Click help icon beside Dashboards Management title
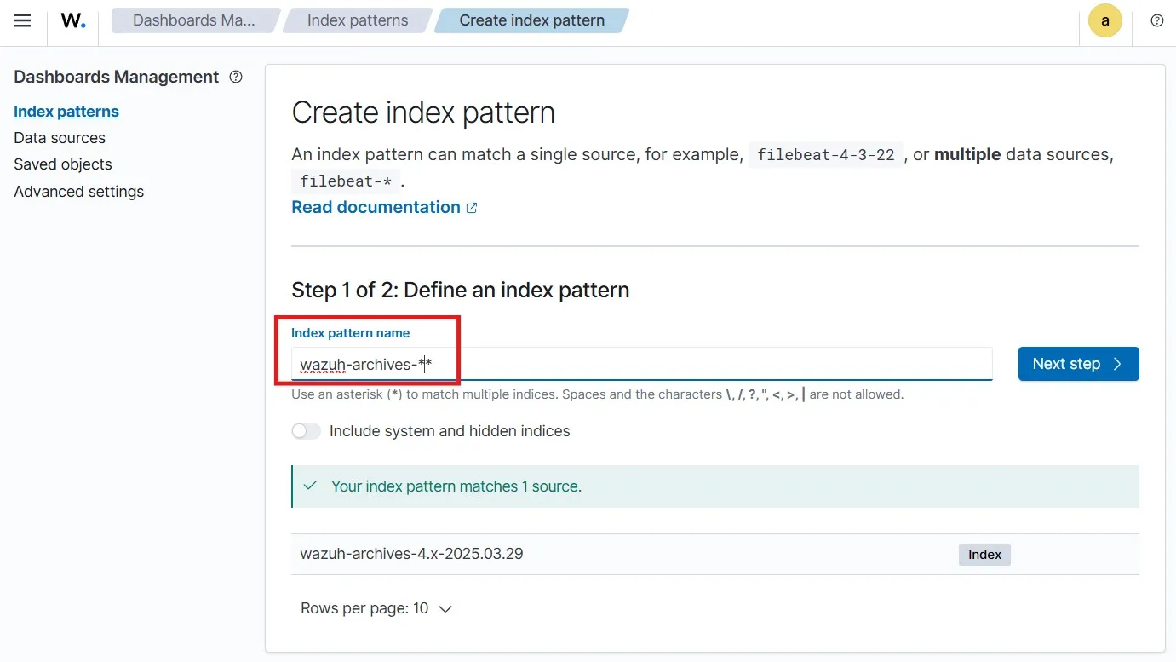Viewport: 1176px width, 662px height. coord(236,77)
